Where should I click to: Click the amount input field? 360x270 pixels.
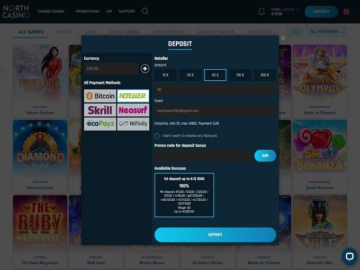pyautogui.click(x=215, y=90)
